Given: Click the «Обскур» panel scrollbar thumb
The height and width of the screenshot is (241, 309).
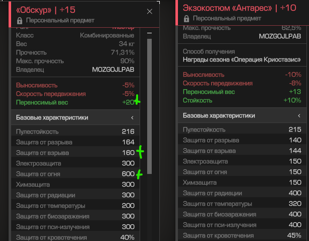Looking at the screenshot, I should click(x=149, y=106).
